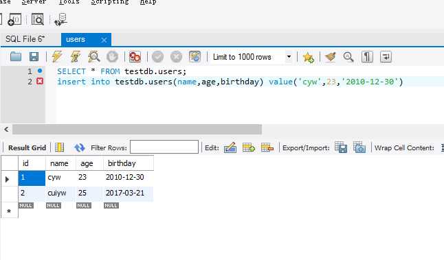
Task: Select the name cell cyw
Action: pyautogui.click(x=60, y=178)
